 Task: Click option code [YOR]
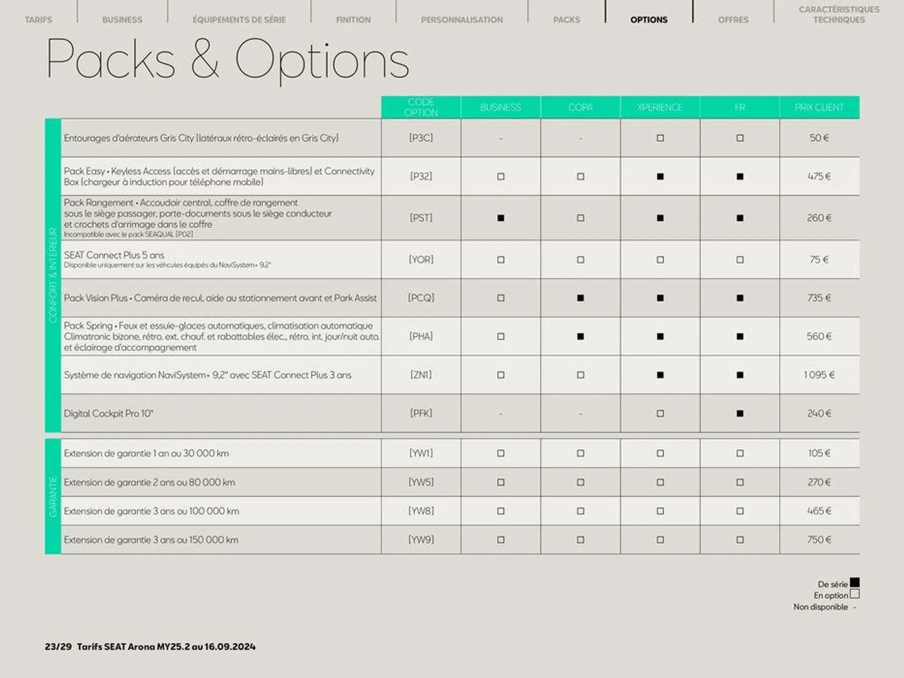[x=421, y=260]
